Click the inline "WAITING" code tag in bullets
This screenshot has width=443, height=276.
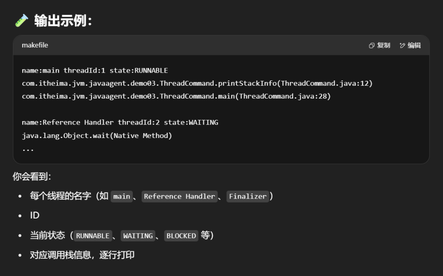point(138,236)
